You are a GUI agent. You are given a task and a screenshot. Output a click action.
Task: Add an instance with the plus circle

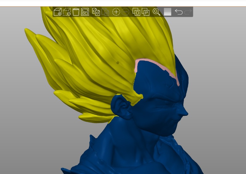click(116, 12)
